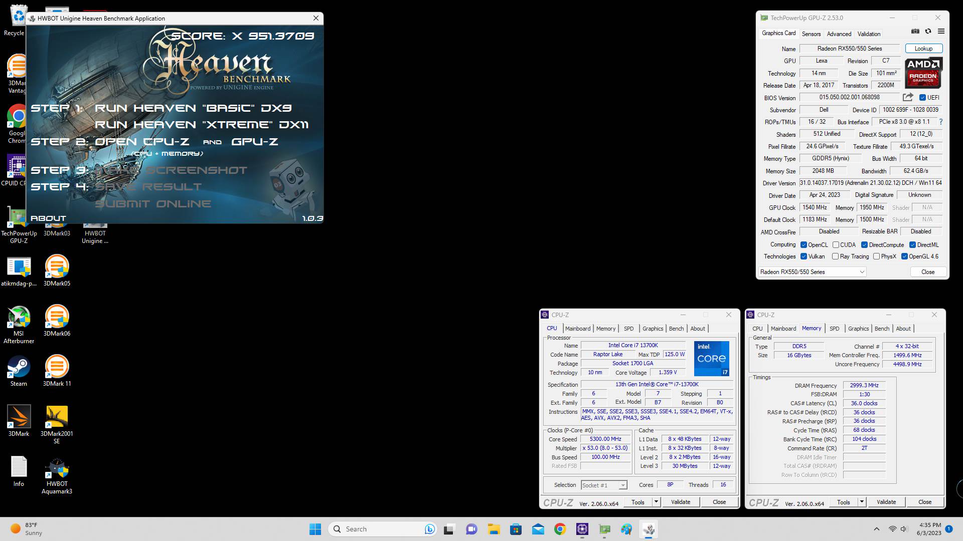The width and height of the screenshot is (963, 541).
Task: Switch to the Sensors tab in GPU-Z
Action: click(811, 34)
